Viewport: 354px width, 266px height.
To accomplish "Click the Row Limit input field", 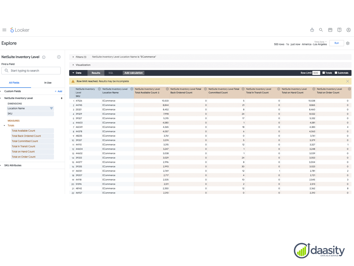I will pos(316,73).
